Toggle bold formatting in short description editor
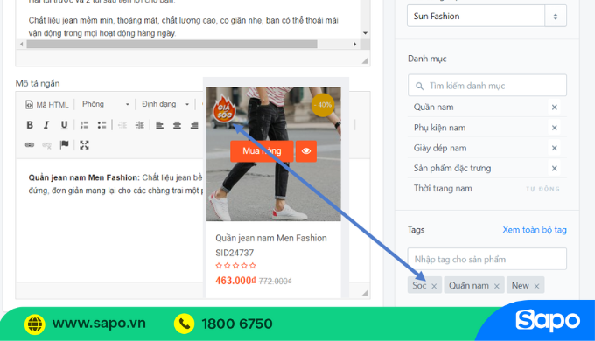Image resolution: width=595 pixels, height=341 pixels. point(30,125)
